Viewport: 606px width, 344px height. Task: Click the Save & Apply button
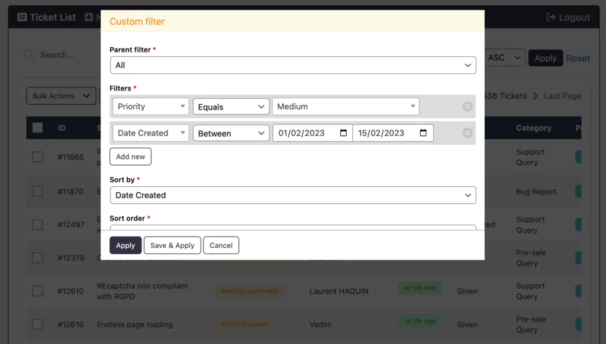point(172,245)
